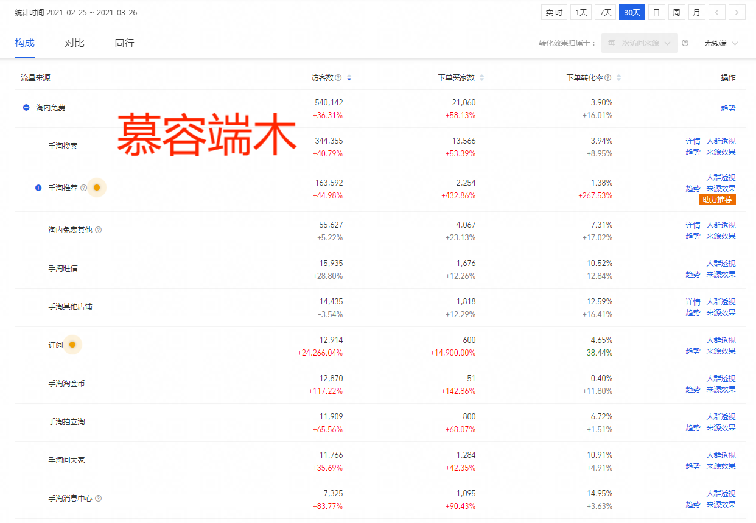Switch to 同行 tab

coord(124,43)
